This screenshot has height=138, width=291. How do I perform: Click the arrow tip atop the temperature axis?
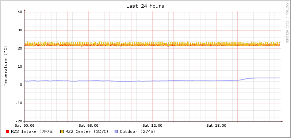point(24,11)
